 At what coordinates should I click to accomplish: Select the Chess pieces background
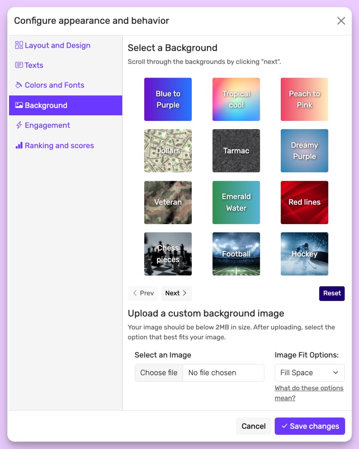(x=168, y=254)
